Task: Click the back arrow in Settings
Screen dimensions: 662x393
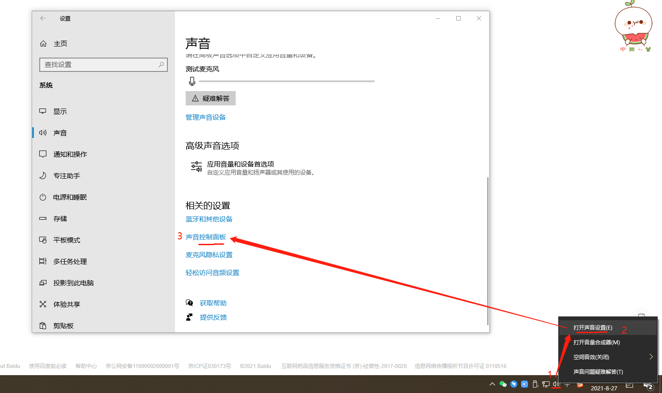Action: coord(43,18)
